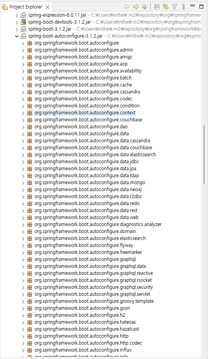Select org.springframework.boot.autoconfigure.data.jdbc package
The width and height of the screenshot is (208, 359).
tap(87, 162)
